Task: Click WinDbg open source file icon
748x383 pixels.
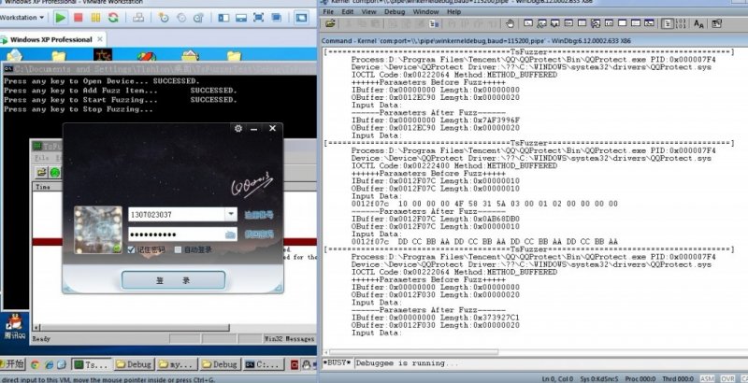Action: (330, 23)
